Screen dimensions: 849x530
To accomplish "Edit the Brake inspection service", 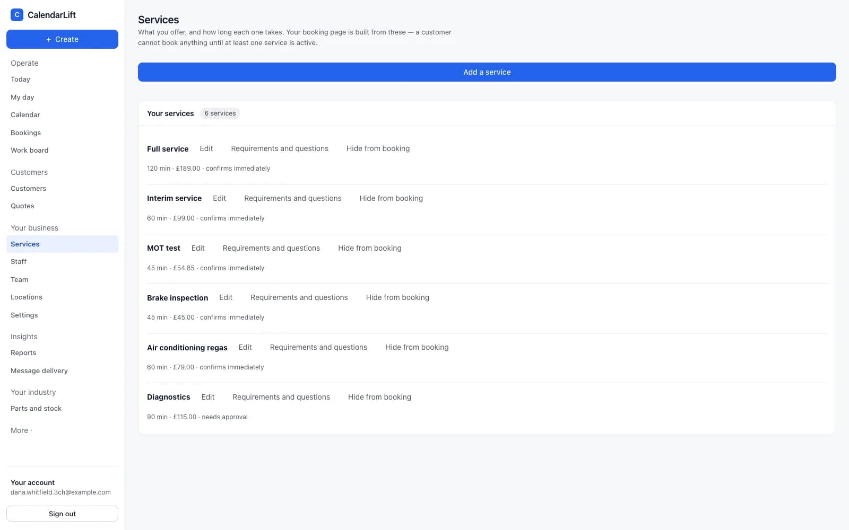I will tap(226, 297).
